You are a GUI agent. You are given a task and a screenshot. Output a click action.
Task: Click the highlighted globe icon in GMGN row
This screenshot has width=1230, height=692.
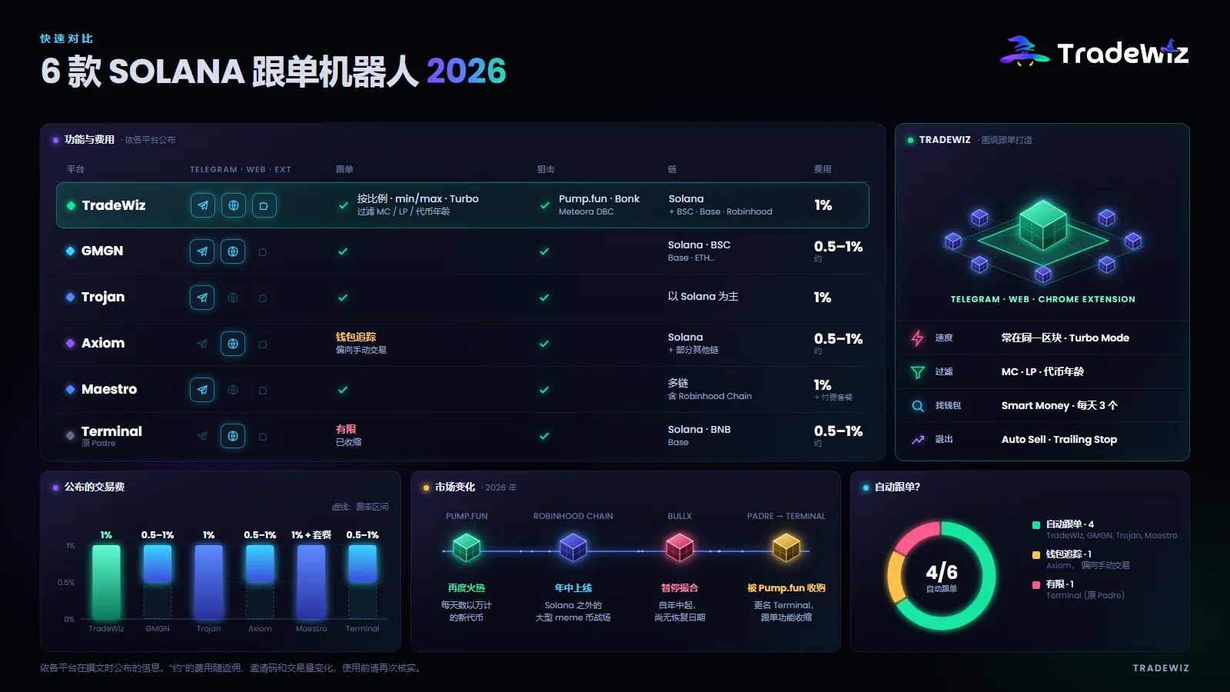click(233, 251)
